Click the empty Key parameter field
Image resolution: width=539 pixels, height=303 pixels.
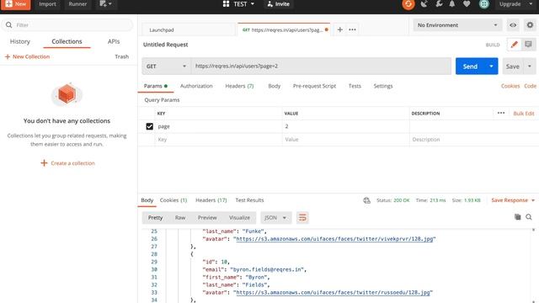pos(218,140)
